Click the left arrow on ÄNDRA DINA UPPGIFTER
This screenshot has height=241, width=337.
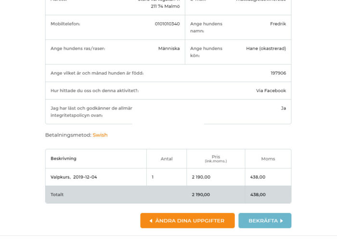[x=151, y=221]
